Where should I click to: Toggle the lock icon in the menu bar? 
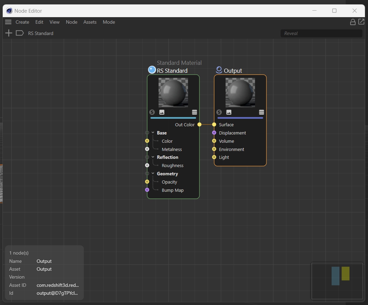353,22
